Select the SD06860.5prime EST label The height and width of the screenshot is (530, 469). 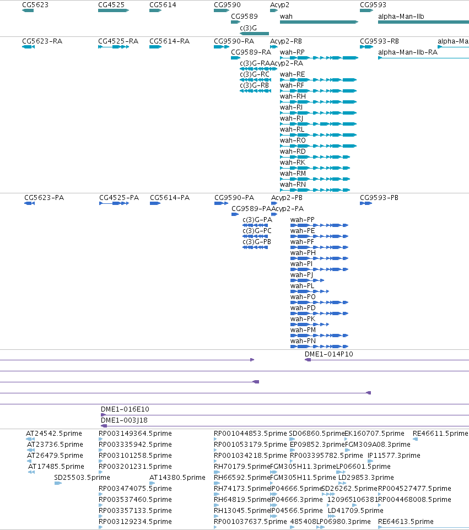(317, 434)
